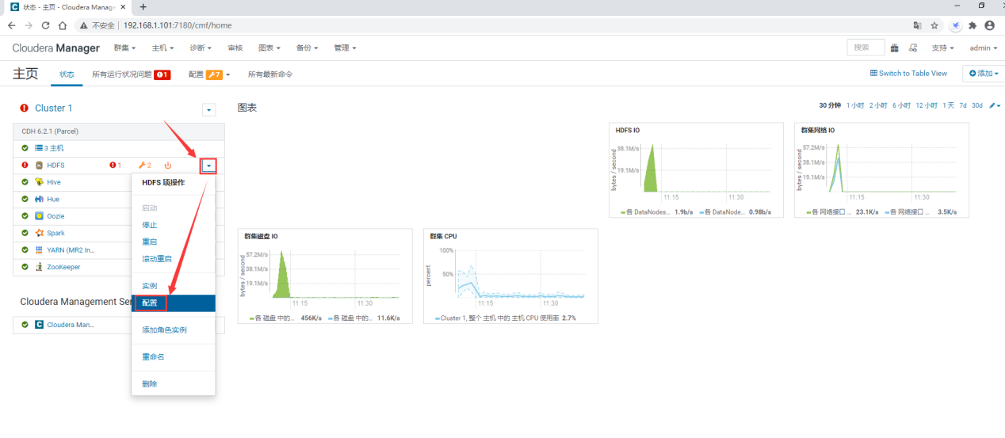Open a new browser tab with plus button

pyautogui.click(x=143, y=6)
